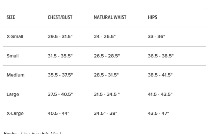This screenshot has width=208, height=134.
Task: Click the Medium size row label
Action: click(x=15, y=75)
